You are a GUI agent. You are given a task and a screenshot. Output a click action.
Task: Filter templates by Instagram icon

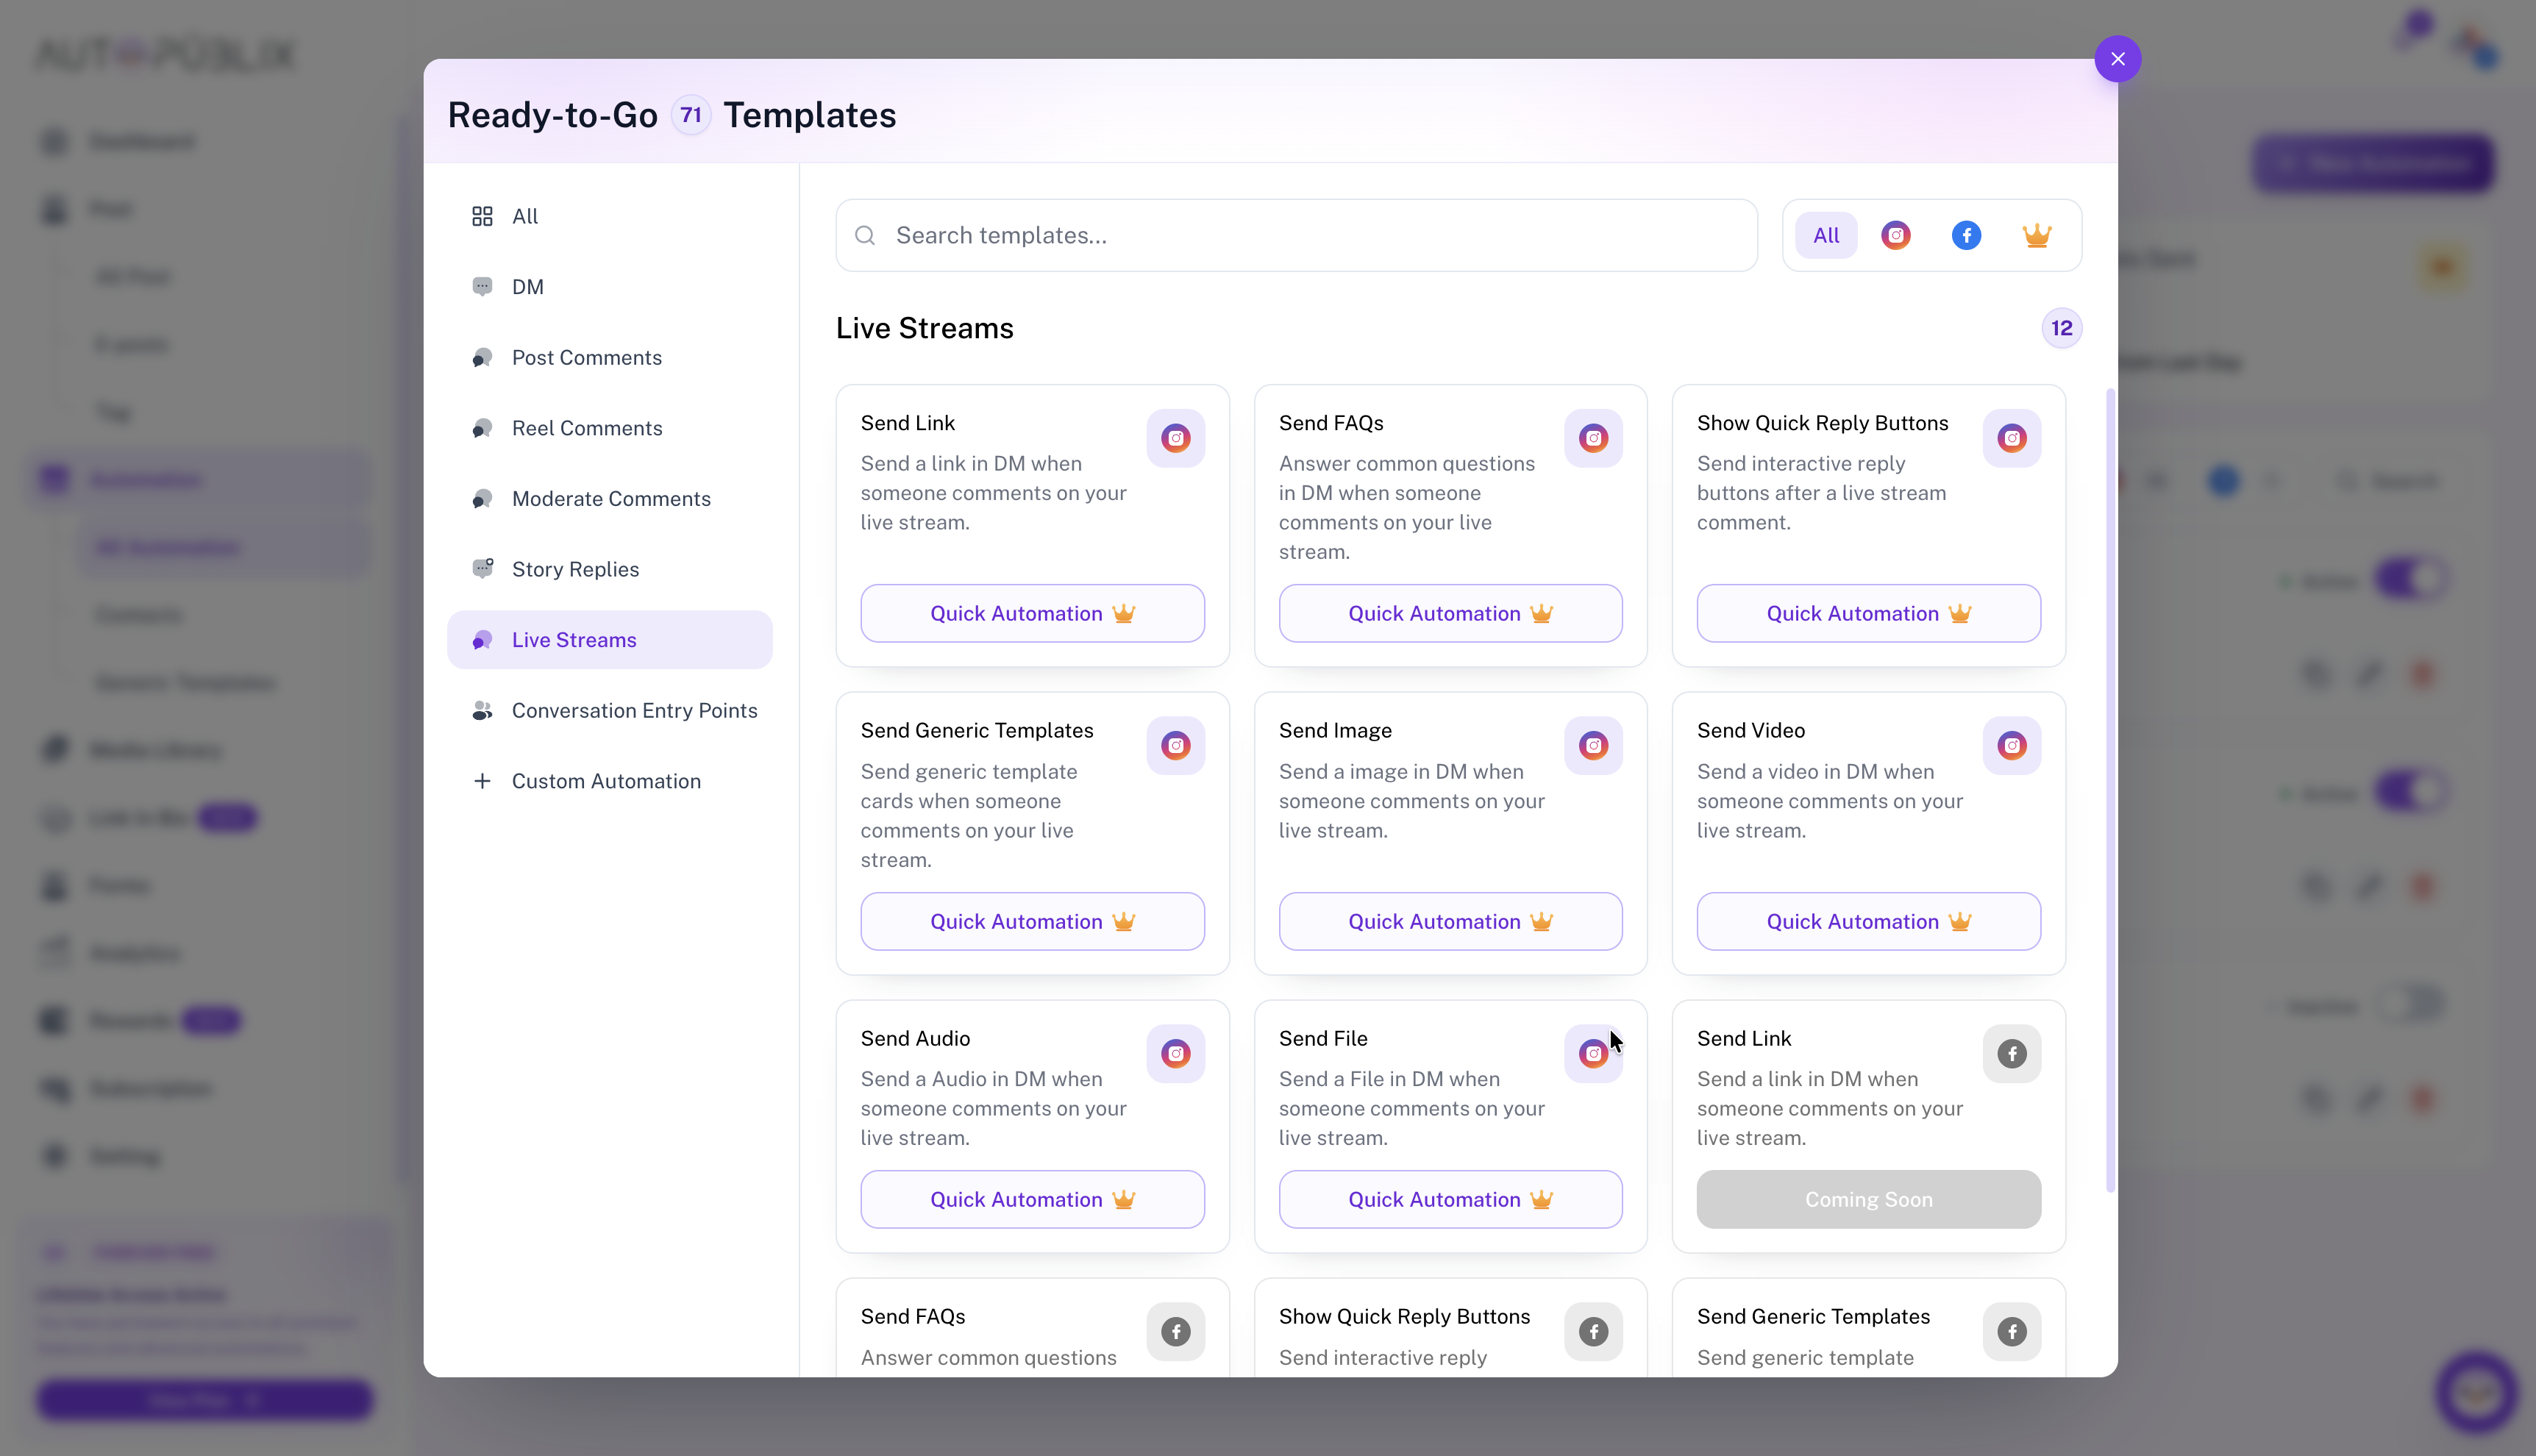[1896, 235]
